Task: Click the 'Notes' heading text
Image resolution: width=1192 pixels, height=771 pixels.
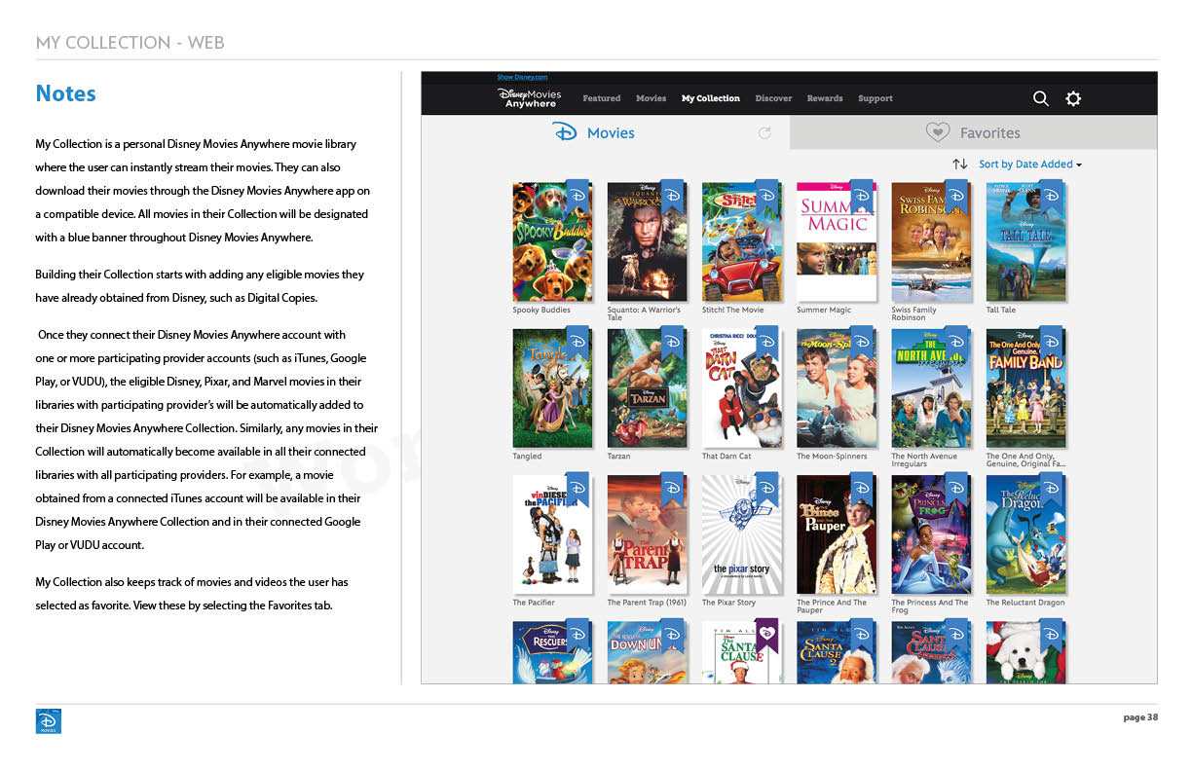Action: point(65,93)
